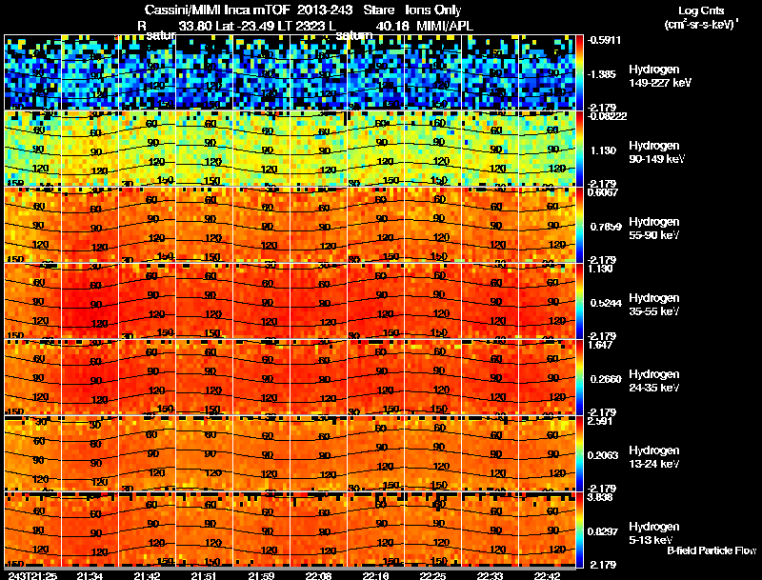762x580 pixels.
Task: Click the "0.2063" colorbar value
Action: pos(603,455)
